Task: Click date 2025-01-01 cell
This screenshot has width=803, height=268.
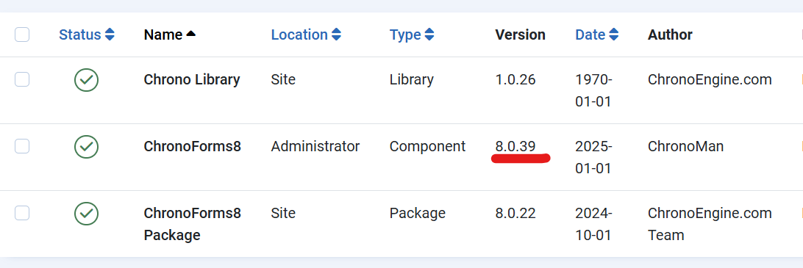Action: coord(593,157)
